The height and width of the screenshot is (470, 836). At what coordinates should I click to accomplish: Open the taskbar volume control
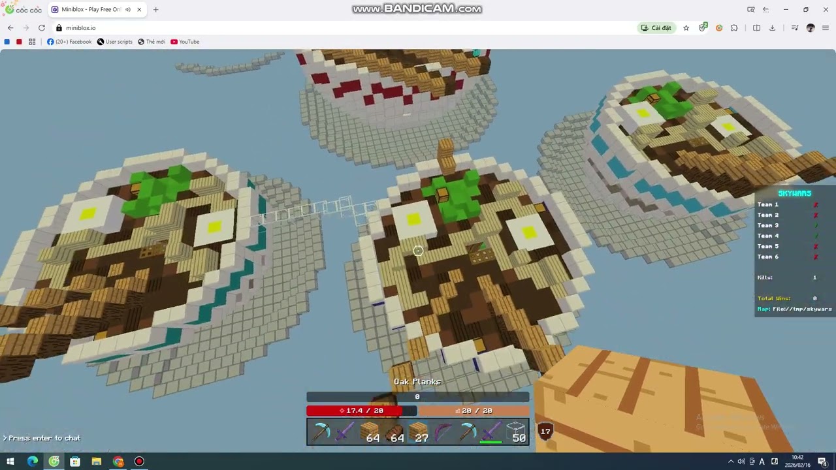(741, 462)
